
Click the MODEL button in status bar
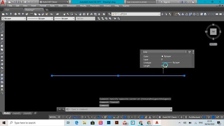(53, 117)
